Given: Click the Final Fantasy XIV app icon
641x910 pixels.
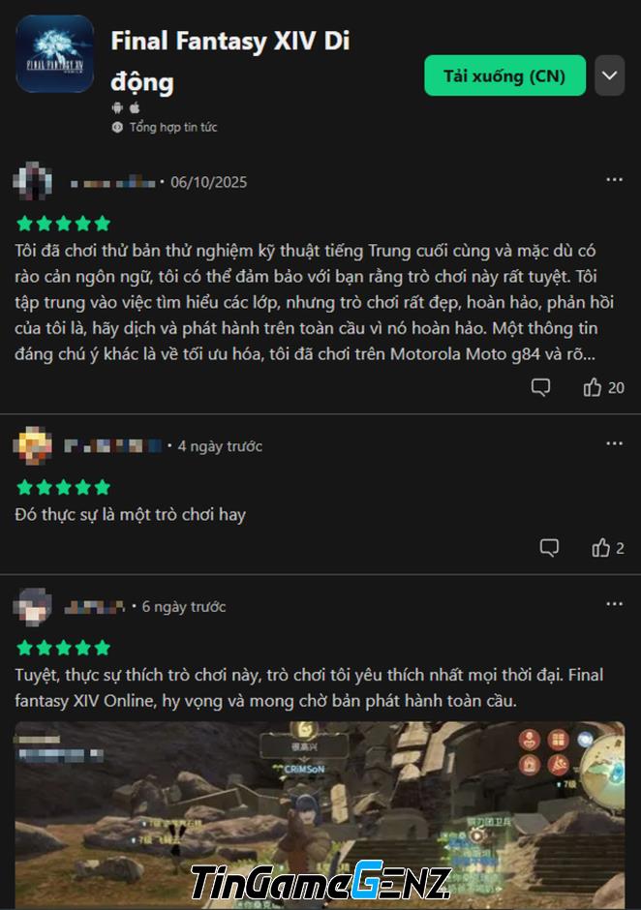Looking at the screenshot, I should point(54,53).
